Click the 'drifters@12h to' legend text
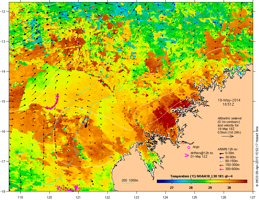Viewport: 259px width, 200px height. point(202,153)
